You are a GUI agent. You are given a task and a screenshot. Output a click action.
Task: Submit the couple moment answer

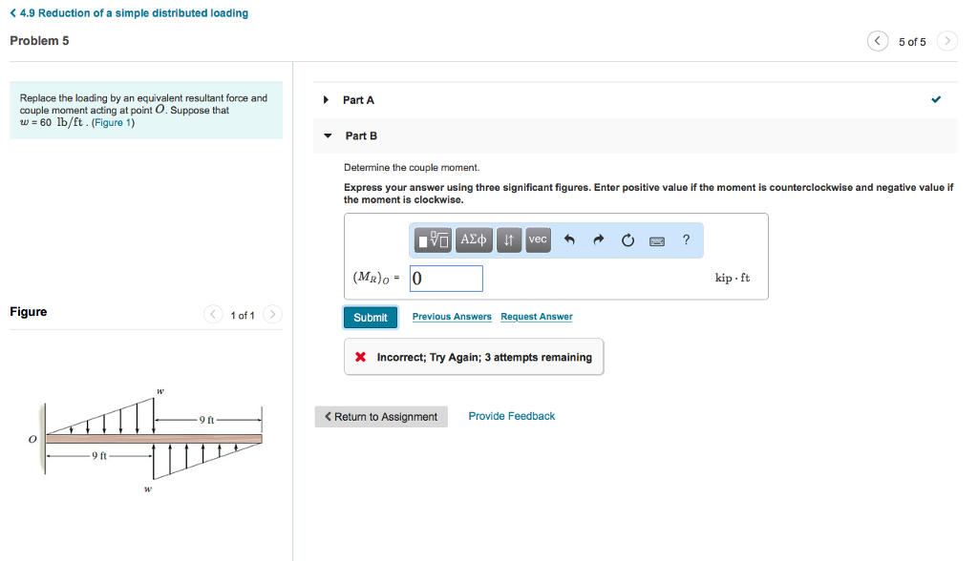(x=370, y=318)
